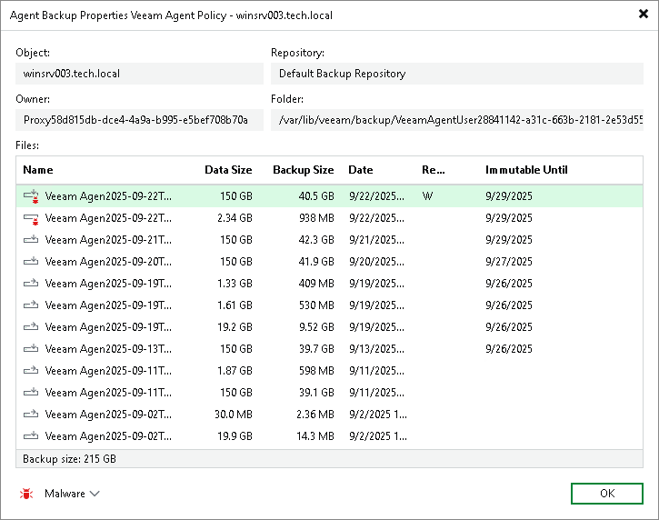The image size is (659, 520).
Task: Click the 1.87 GB data size cell
Action: pos(235,371)
